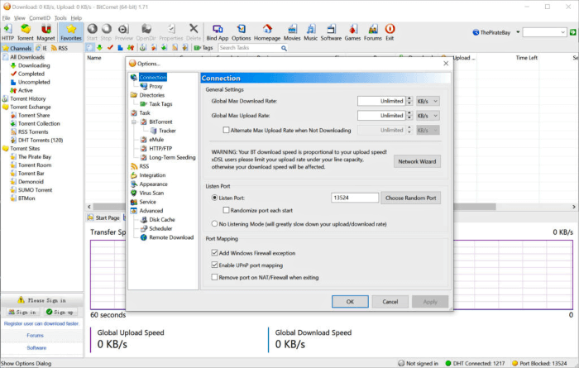Open the Forums toolbar icon
Image resolution: width=579 pixels, height=368 pixels.
(x=372, y=32)
